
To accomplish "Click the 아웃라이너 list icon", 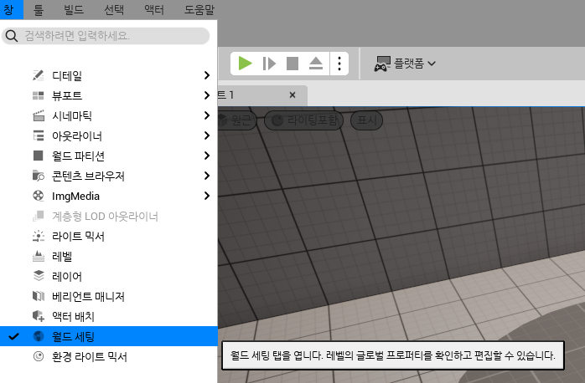I will click(x=38, y=135).
